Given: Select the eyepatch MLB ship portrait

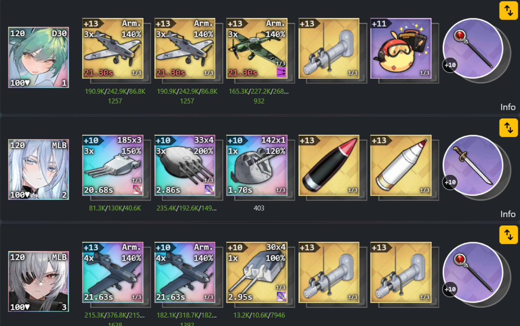Looking at the screenshot, I should click(x=39, y=281).
